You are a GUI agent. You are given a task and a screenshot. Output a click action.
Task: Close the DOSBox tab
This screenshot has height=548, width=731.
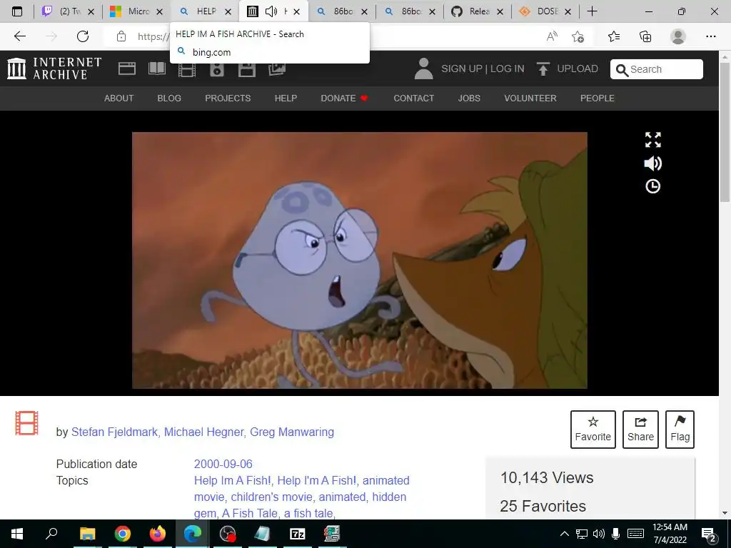pyautogui.click(x=568, y=11)
